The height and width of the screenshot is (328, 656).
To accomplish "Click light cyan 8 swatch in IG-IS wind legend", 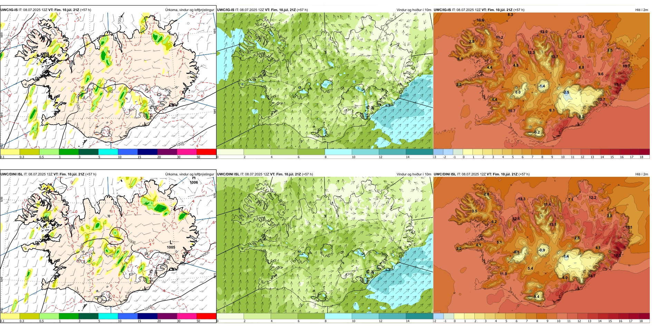I will [338, 152].
